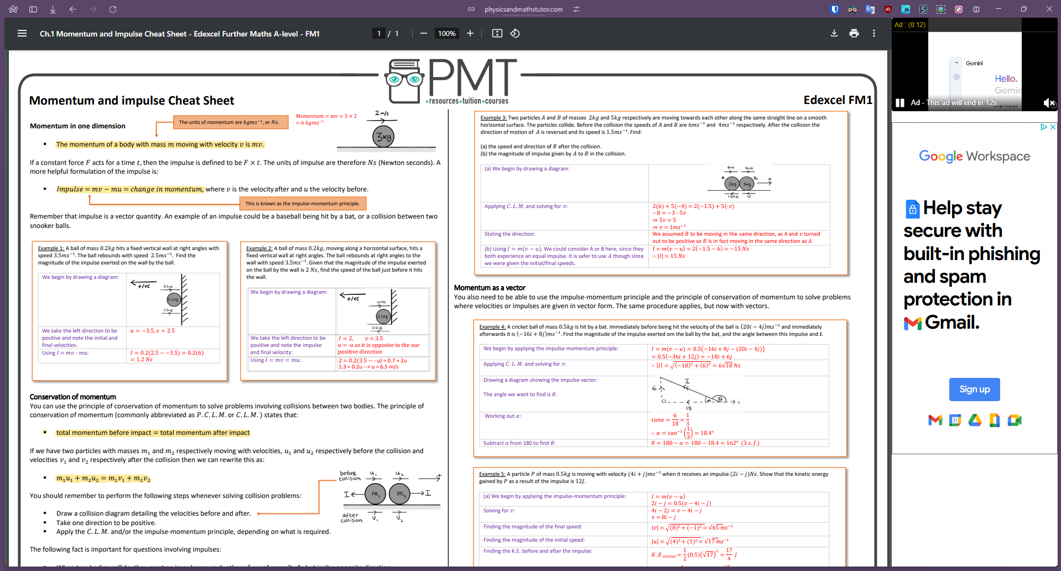
Task: Unmute the video ad
Action: point(1048,103)
